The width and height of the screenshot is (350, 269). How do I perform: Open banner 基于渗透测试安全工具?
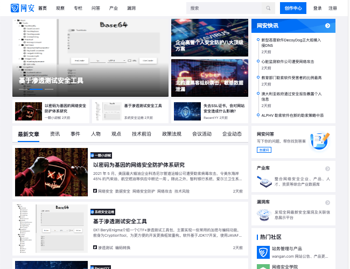(90, 58)
